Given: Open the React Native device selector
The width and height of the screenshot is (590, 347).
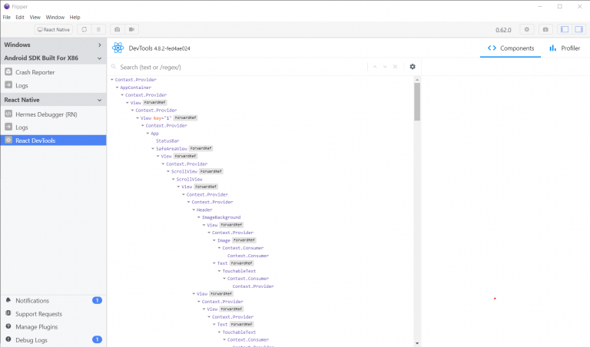Looking at the screenshot, I should point(54,29).
